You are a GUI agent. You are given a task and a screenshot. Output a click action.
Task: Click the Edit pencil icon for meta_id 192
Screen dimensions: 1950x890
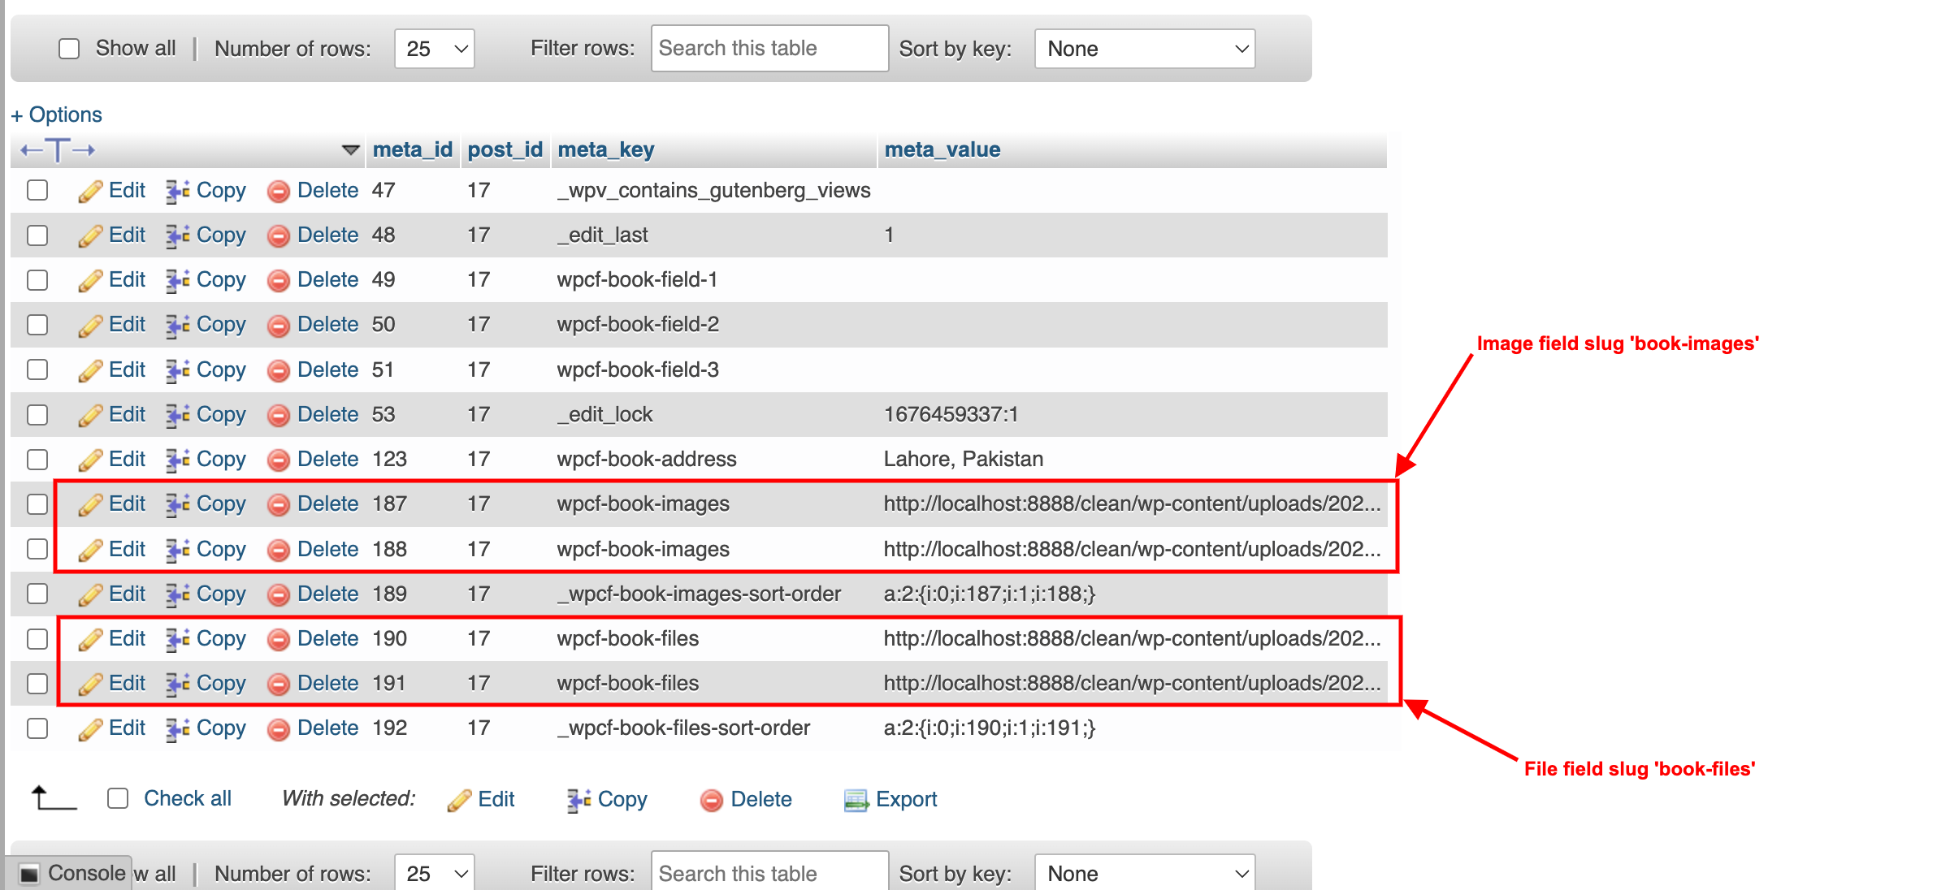90,729
